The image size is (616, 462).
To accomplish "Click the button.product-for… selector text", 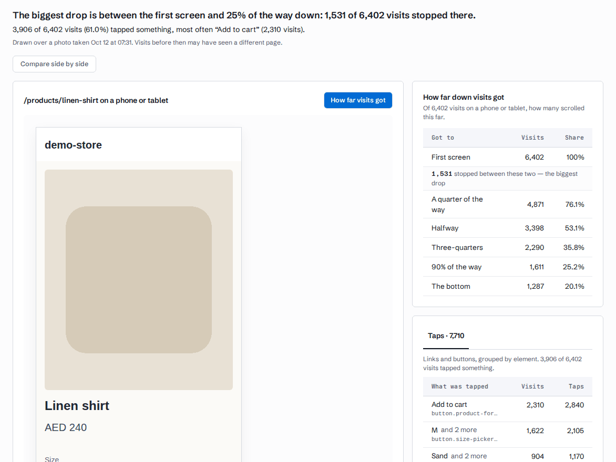I will [x=464, y=413].
